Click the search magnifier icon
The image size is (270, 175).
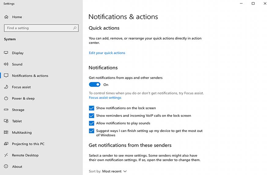click(x=75, y=28)
